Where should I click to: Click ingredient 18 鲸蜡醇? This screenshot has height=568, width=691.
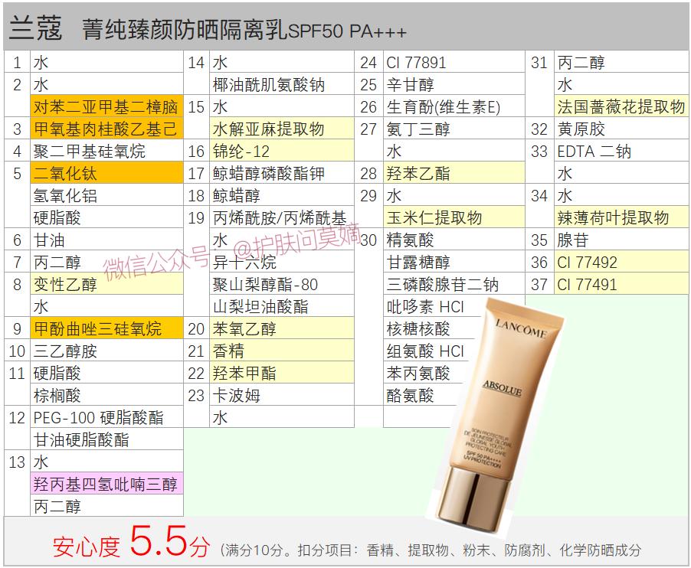[282, 195]
